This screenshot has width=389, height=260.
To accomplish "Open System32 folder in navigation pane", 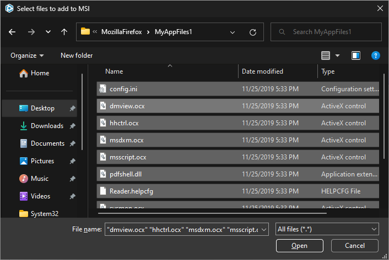I will tap(44, 214).
